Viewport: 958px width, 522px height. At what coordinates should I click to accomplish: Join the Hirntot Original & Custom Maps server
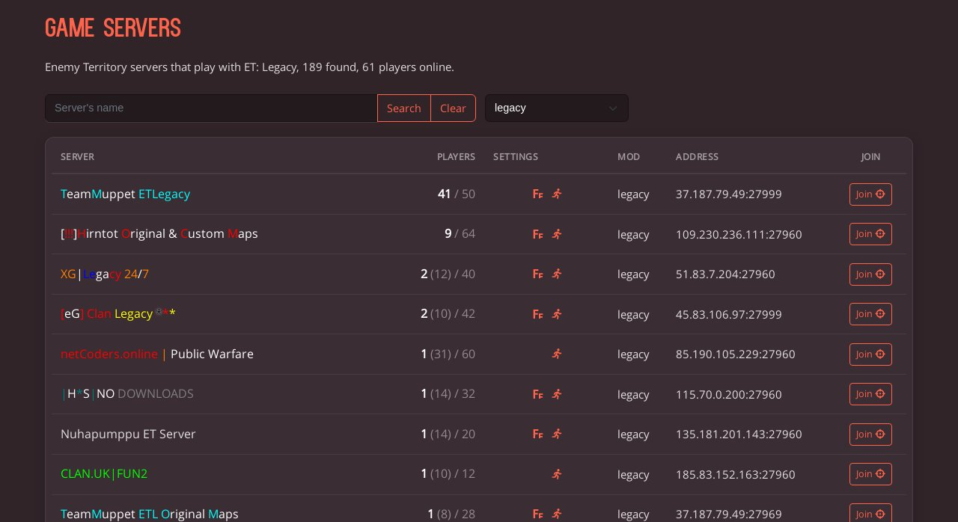click(870, 234)
